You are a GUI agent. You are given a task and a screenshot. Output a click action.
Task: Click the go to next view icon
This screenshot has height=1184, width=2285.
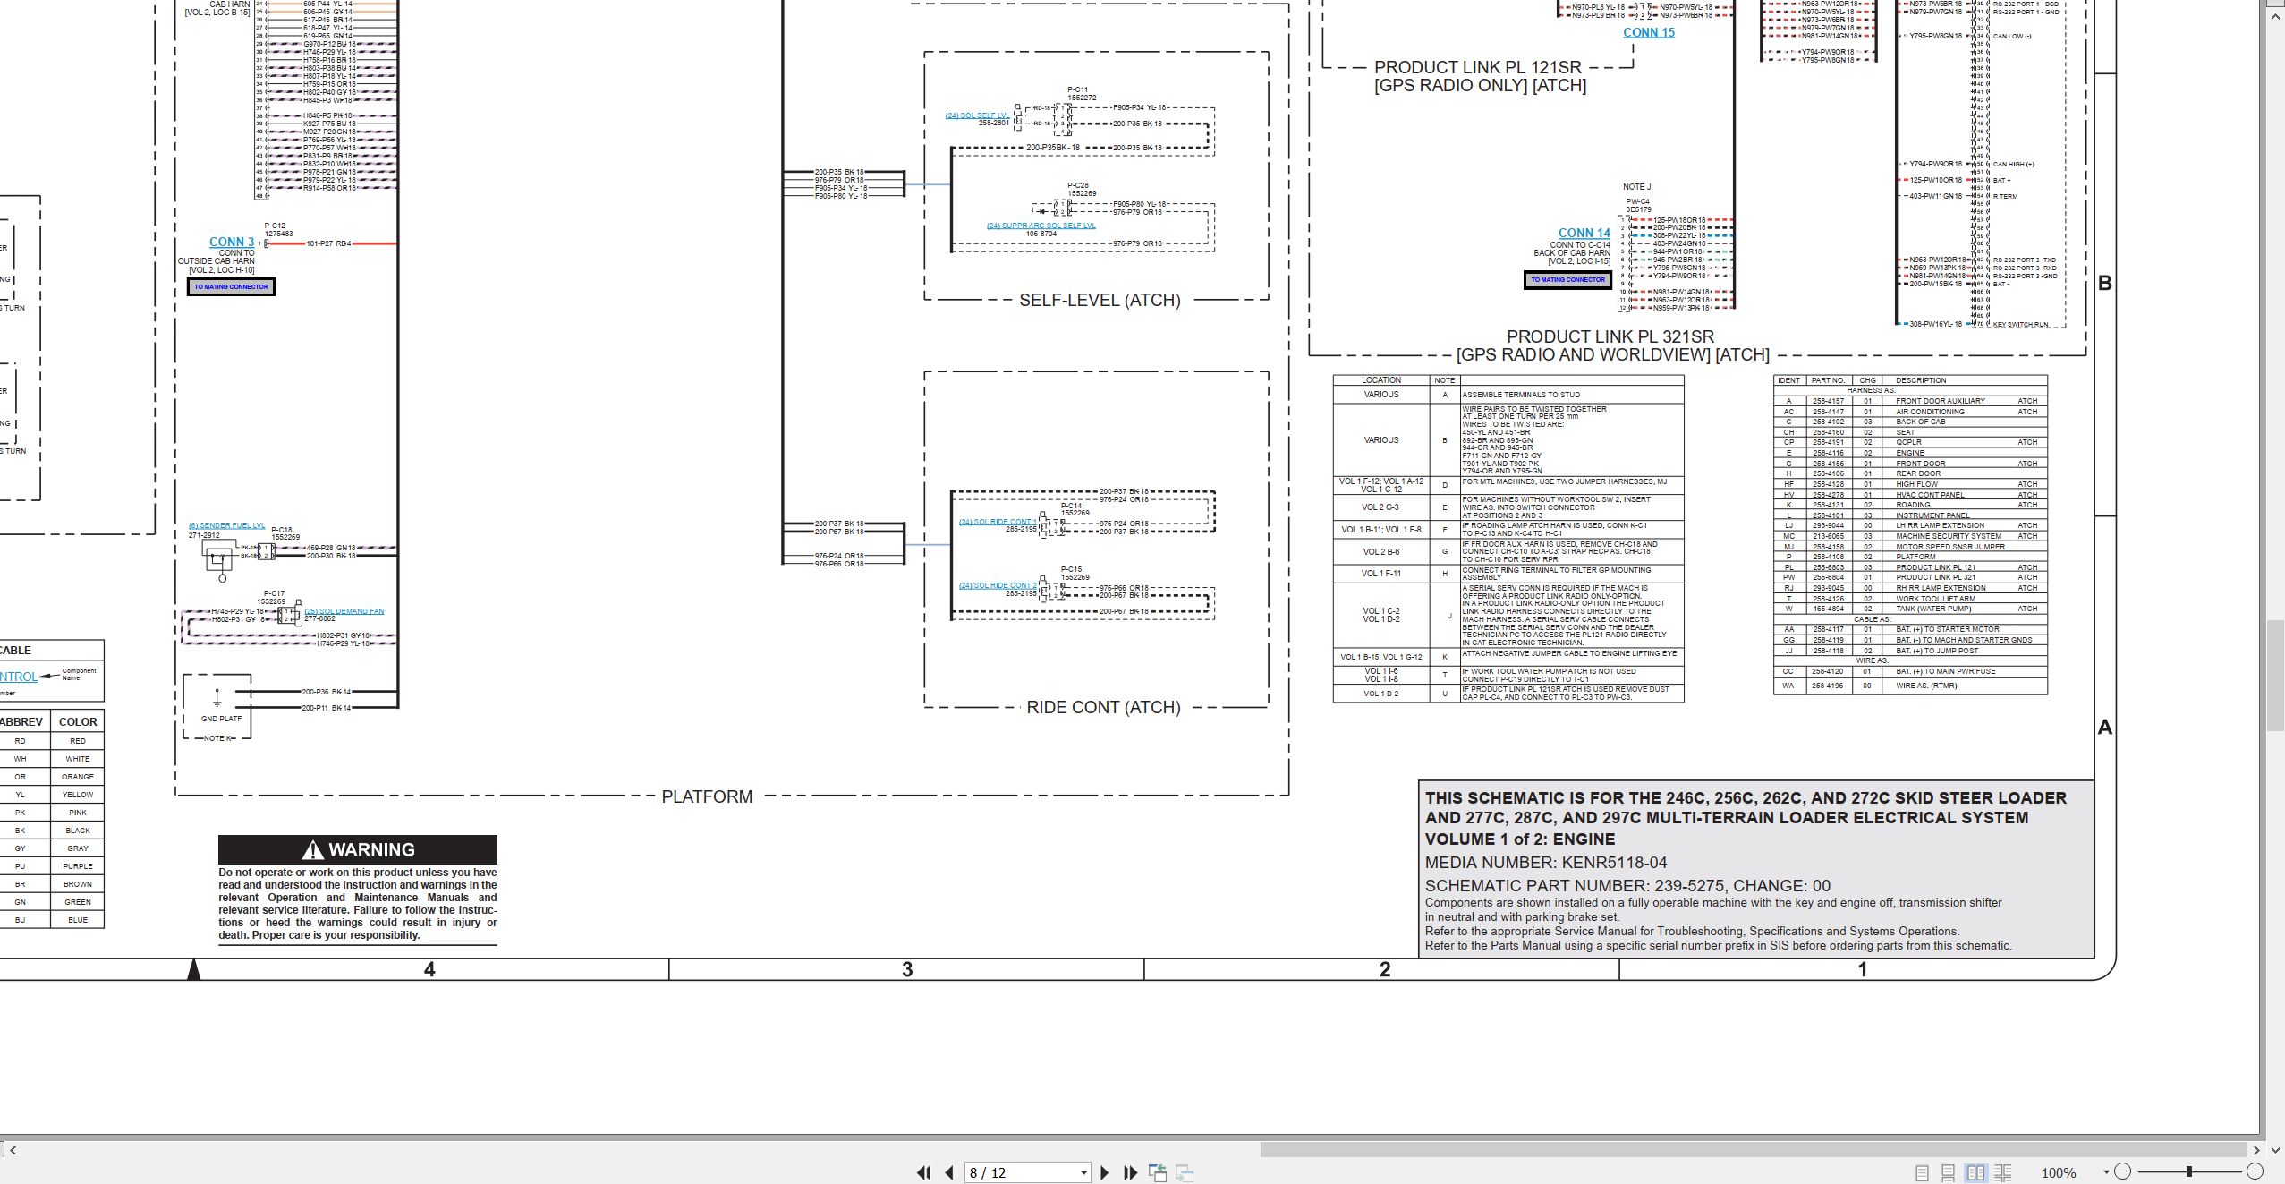coord(1185,1172)
